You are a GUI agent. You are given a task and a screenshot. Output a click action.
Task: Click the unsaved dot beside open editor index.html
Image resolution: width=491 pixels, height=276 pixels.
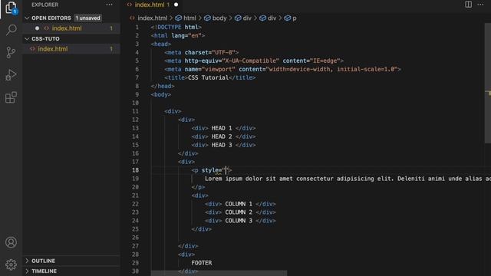pyautogui.click(x=38, y=28)
